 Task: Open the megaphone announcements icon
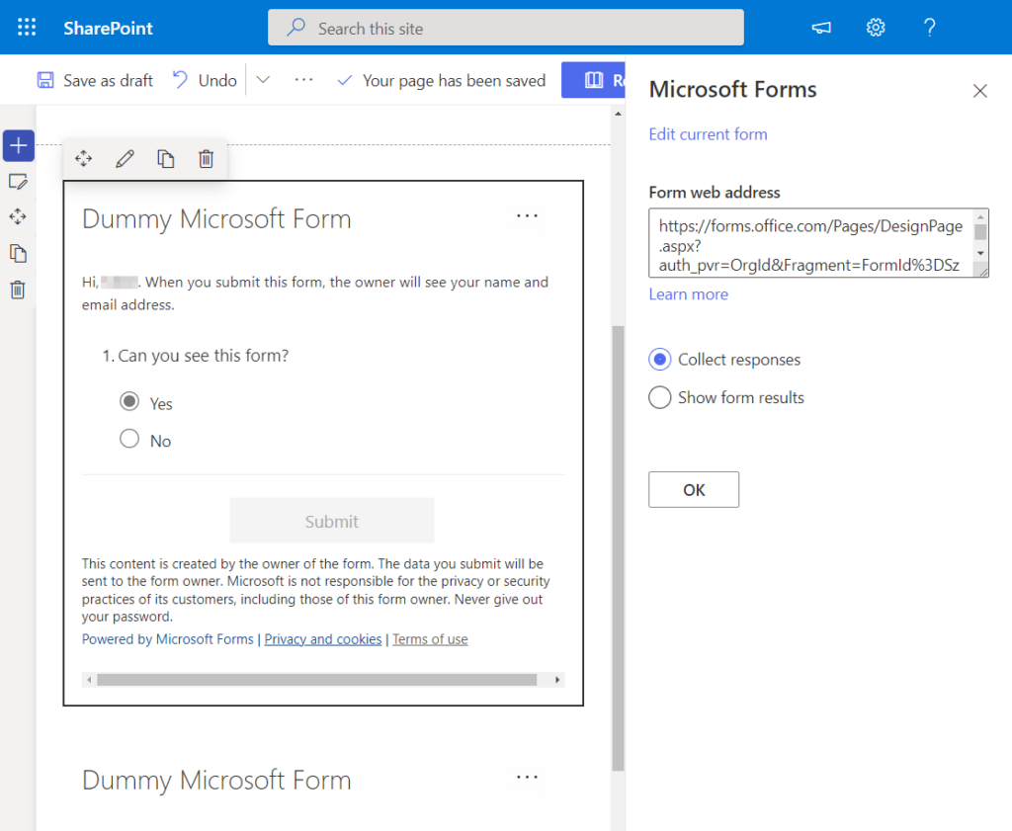click(x=821, y=28)
